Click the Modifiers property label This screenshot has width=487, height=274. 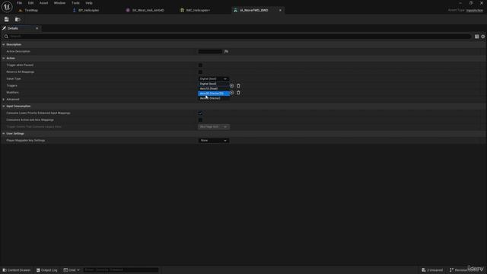13,93
